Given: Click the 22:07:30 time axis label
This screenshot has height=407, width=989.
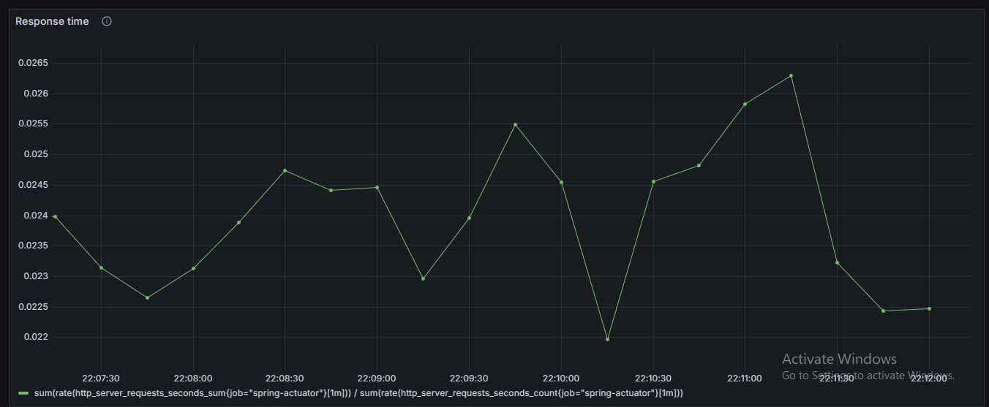Looking at the screenshot, I should pyautogui.click(x=101, y=378).
